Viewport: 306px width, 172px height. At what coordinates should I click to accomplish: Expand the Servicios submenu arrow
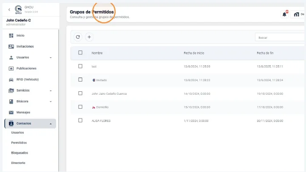click(x=51, y=91)
